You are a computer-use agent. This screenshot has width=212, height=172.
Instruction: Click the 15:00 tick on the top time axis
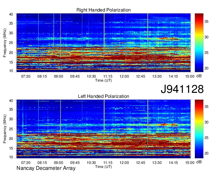pyautogui.click(x=190, y=76)
